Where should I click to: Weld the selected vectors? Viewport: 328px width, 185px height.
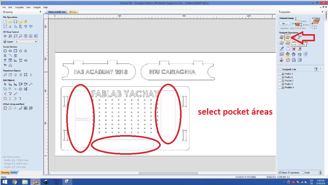[5, 89]
